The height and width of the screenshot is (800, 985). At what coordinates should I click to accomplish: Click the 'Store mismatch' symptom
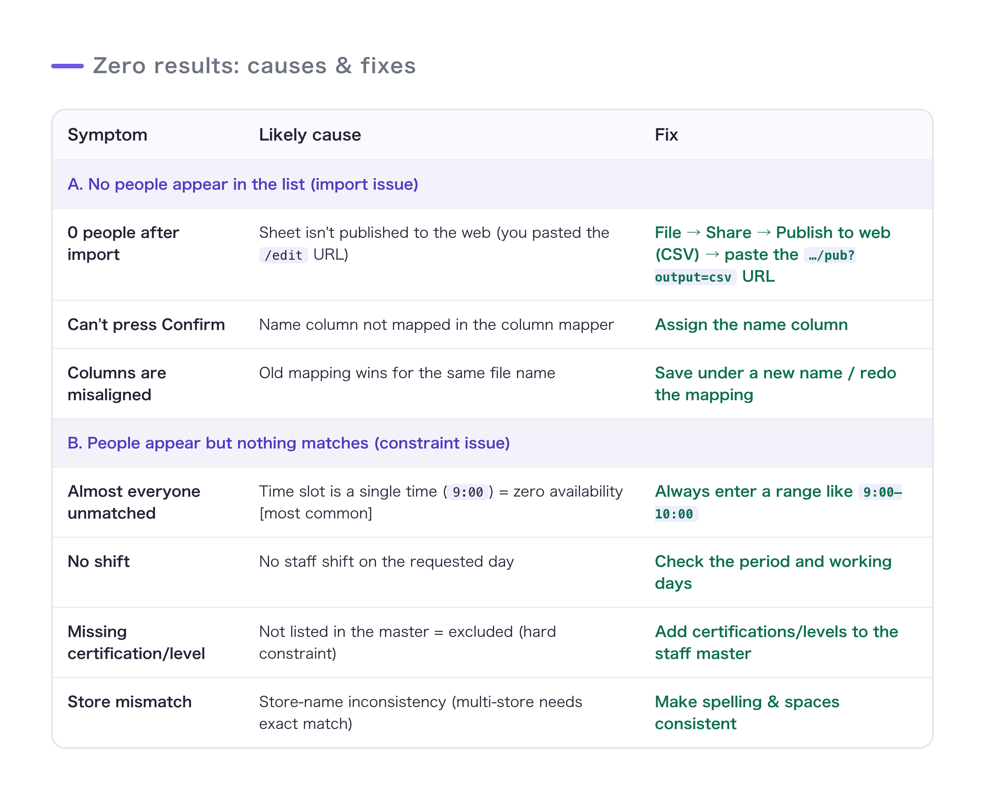(x=130, y=701)
